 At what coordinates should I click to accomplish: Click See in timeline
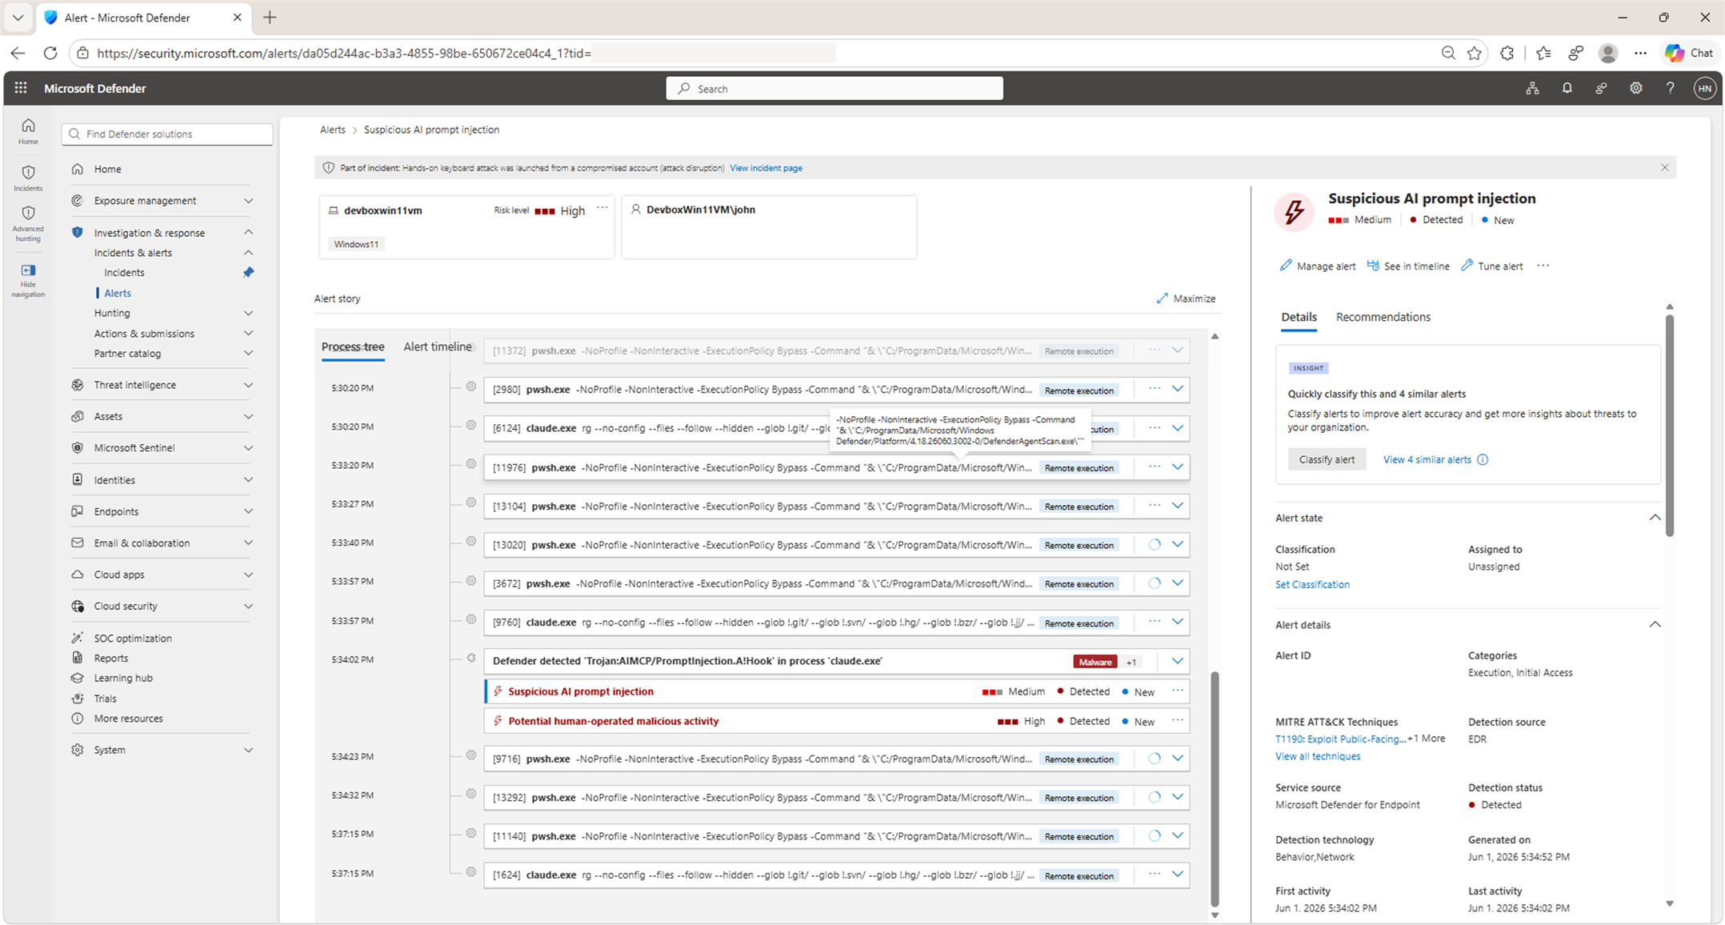(1407, 266)
